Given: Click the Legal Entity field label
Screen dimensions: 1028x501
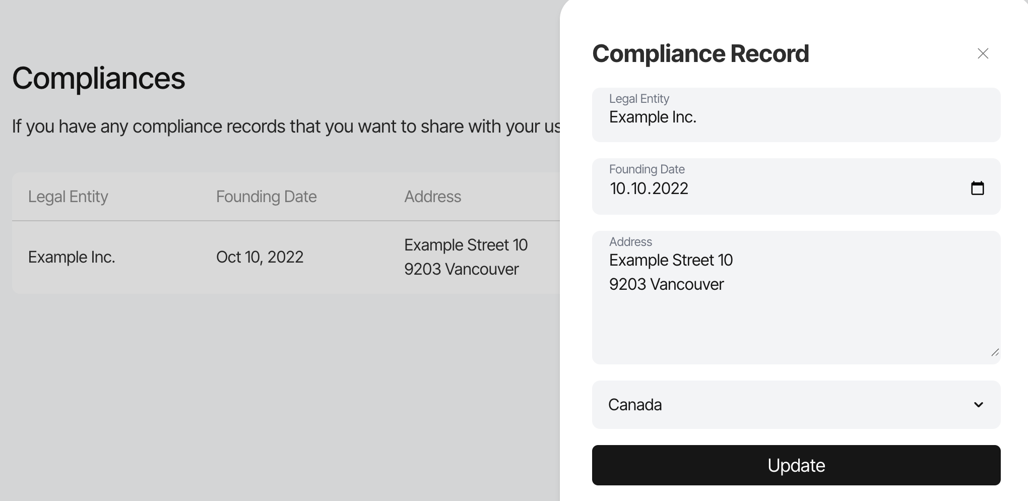Looking at the screenshot, I should tap(639, 99).
